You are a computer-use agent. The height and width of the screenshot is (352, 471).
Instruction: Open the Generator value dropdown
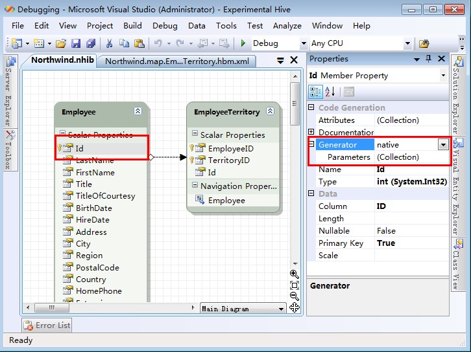(443, 145)
